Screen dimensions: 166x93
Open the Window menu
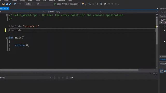coord(62,1)
